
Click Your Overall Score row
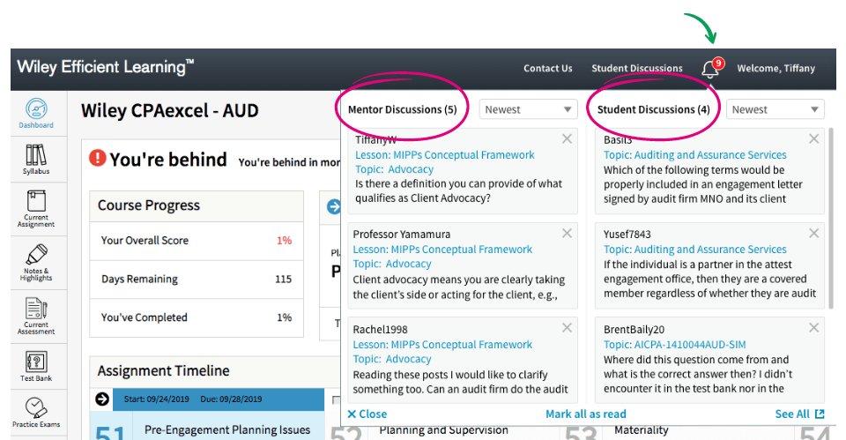197,241
